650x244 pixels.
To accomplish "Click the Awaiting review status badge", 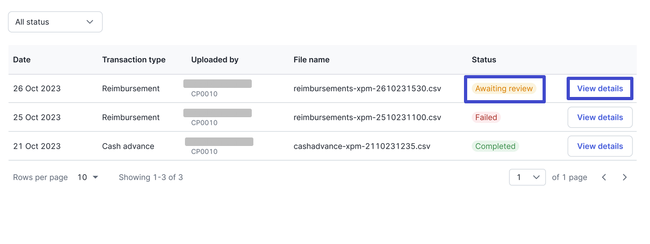I will pyautogui.click(x=504, y=88).
